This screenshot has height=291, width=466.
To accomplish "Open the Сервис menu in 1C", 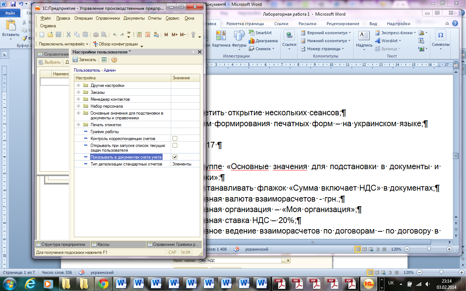I will pyautogui.click(x=172, y=18).
